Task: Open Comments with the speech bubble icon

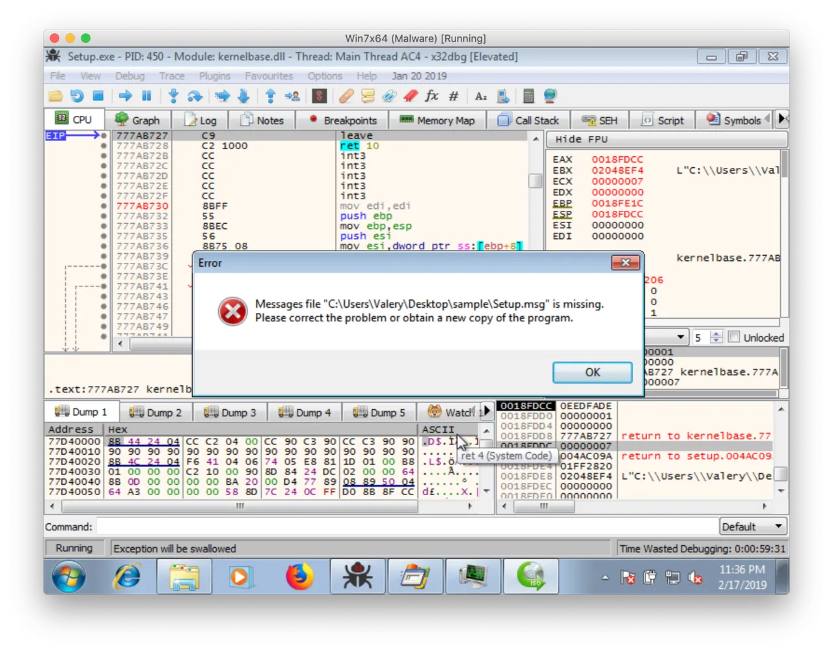Action: pos(368,96)
